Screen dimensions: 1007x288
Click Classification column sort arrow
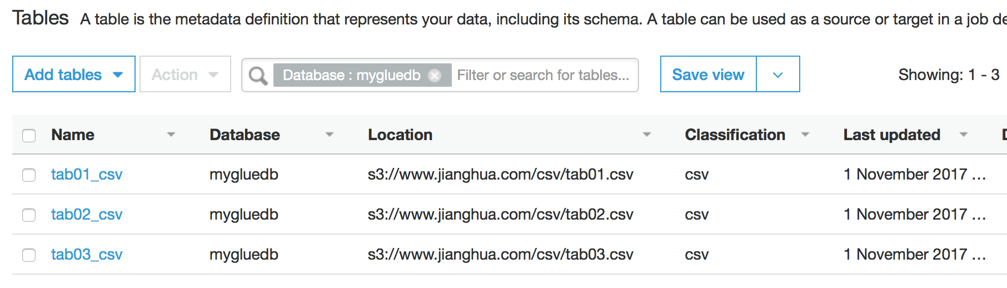(805, 135)
